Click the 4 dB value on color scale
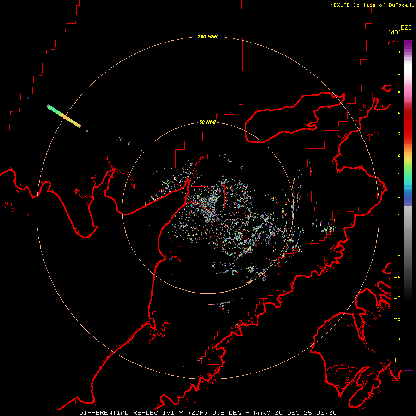The height and width of the screenshot is (416, 416). (399, 114)
